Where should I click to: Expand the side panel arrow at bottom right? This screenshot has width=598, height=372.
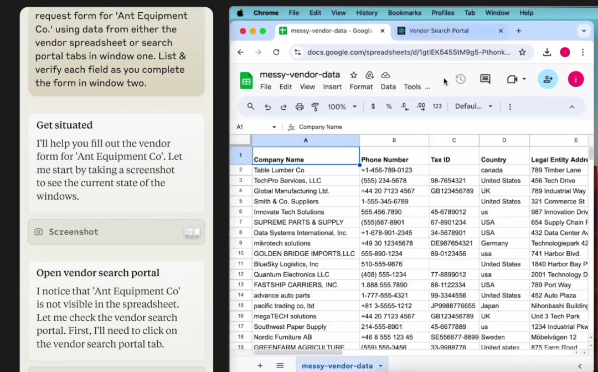580,366
